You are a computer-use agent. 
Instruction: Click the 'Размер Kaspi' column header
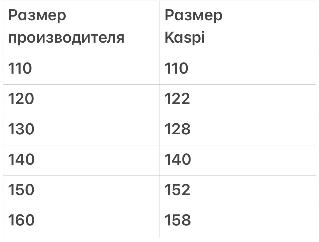click(238, 28)
